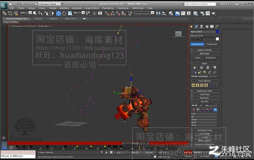Toggle Lock COM Keying in Track Selection

(206, 85)
